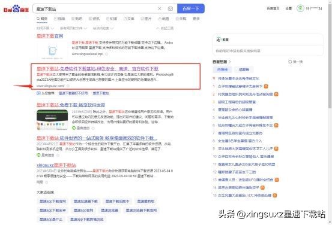The height and width of the screenshot is (225, 332).
Task: Select the 成都榜 tab
Action: [244, 69]
